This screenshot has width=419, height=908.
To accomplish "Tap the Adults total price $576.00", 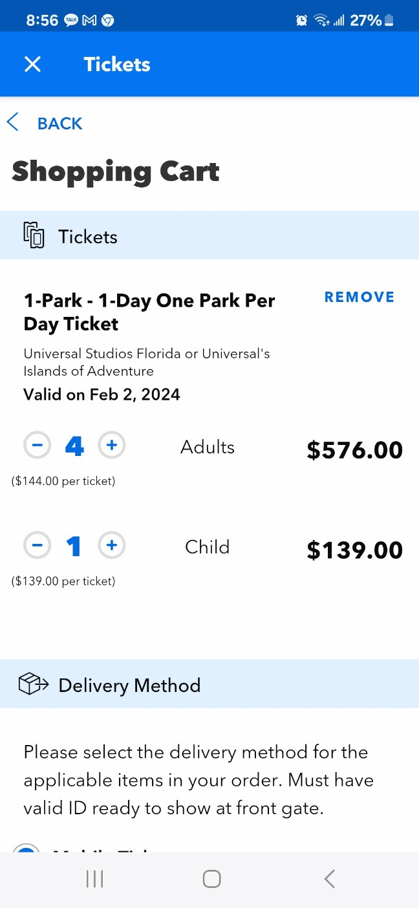I will coord(354,450).
